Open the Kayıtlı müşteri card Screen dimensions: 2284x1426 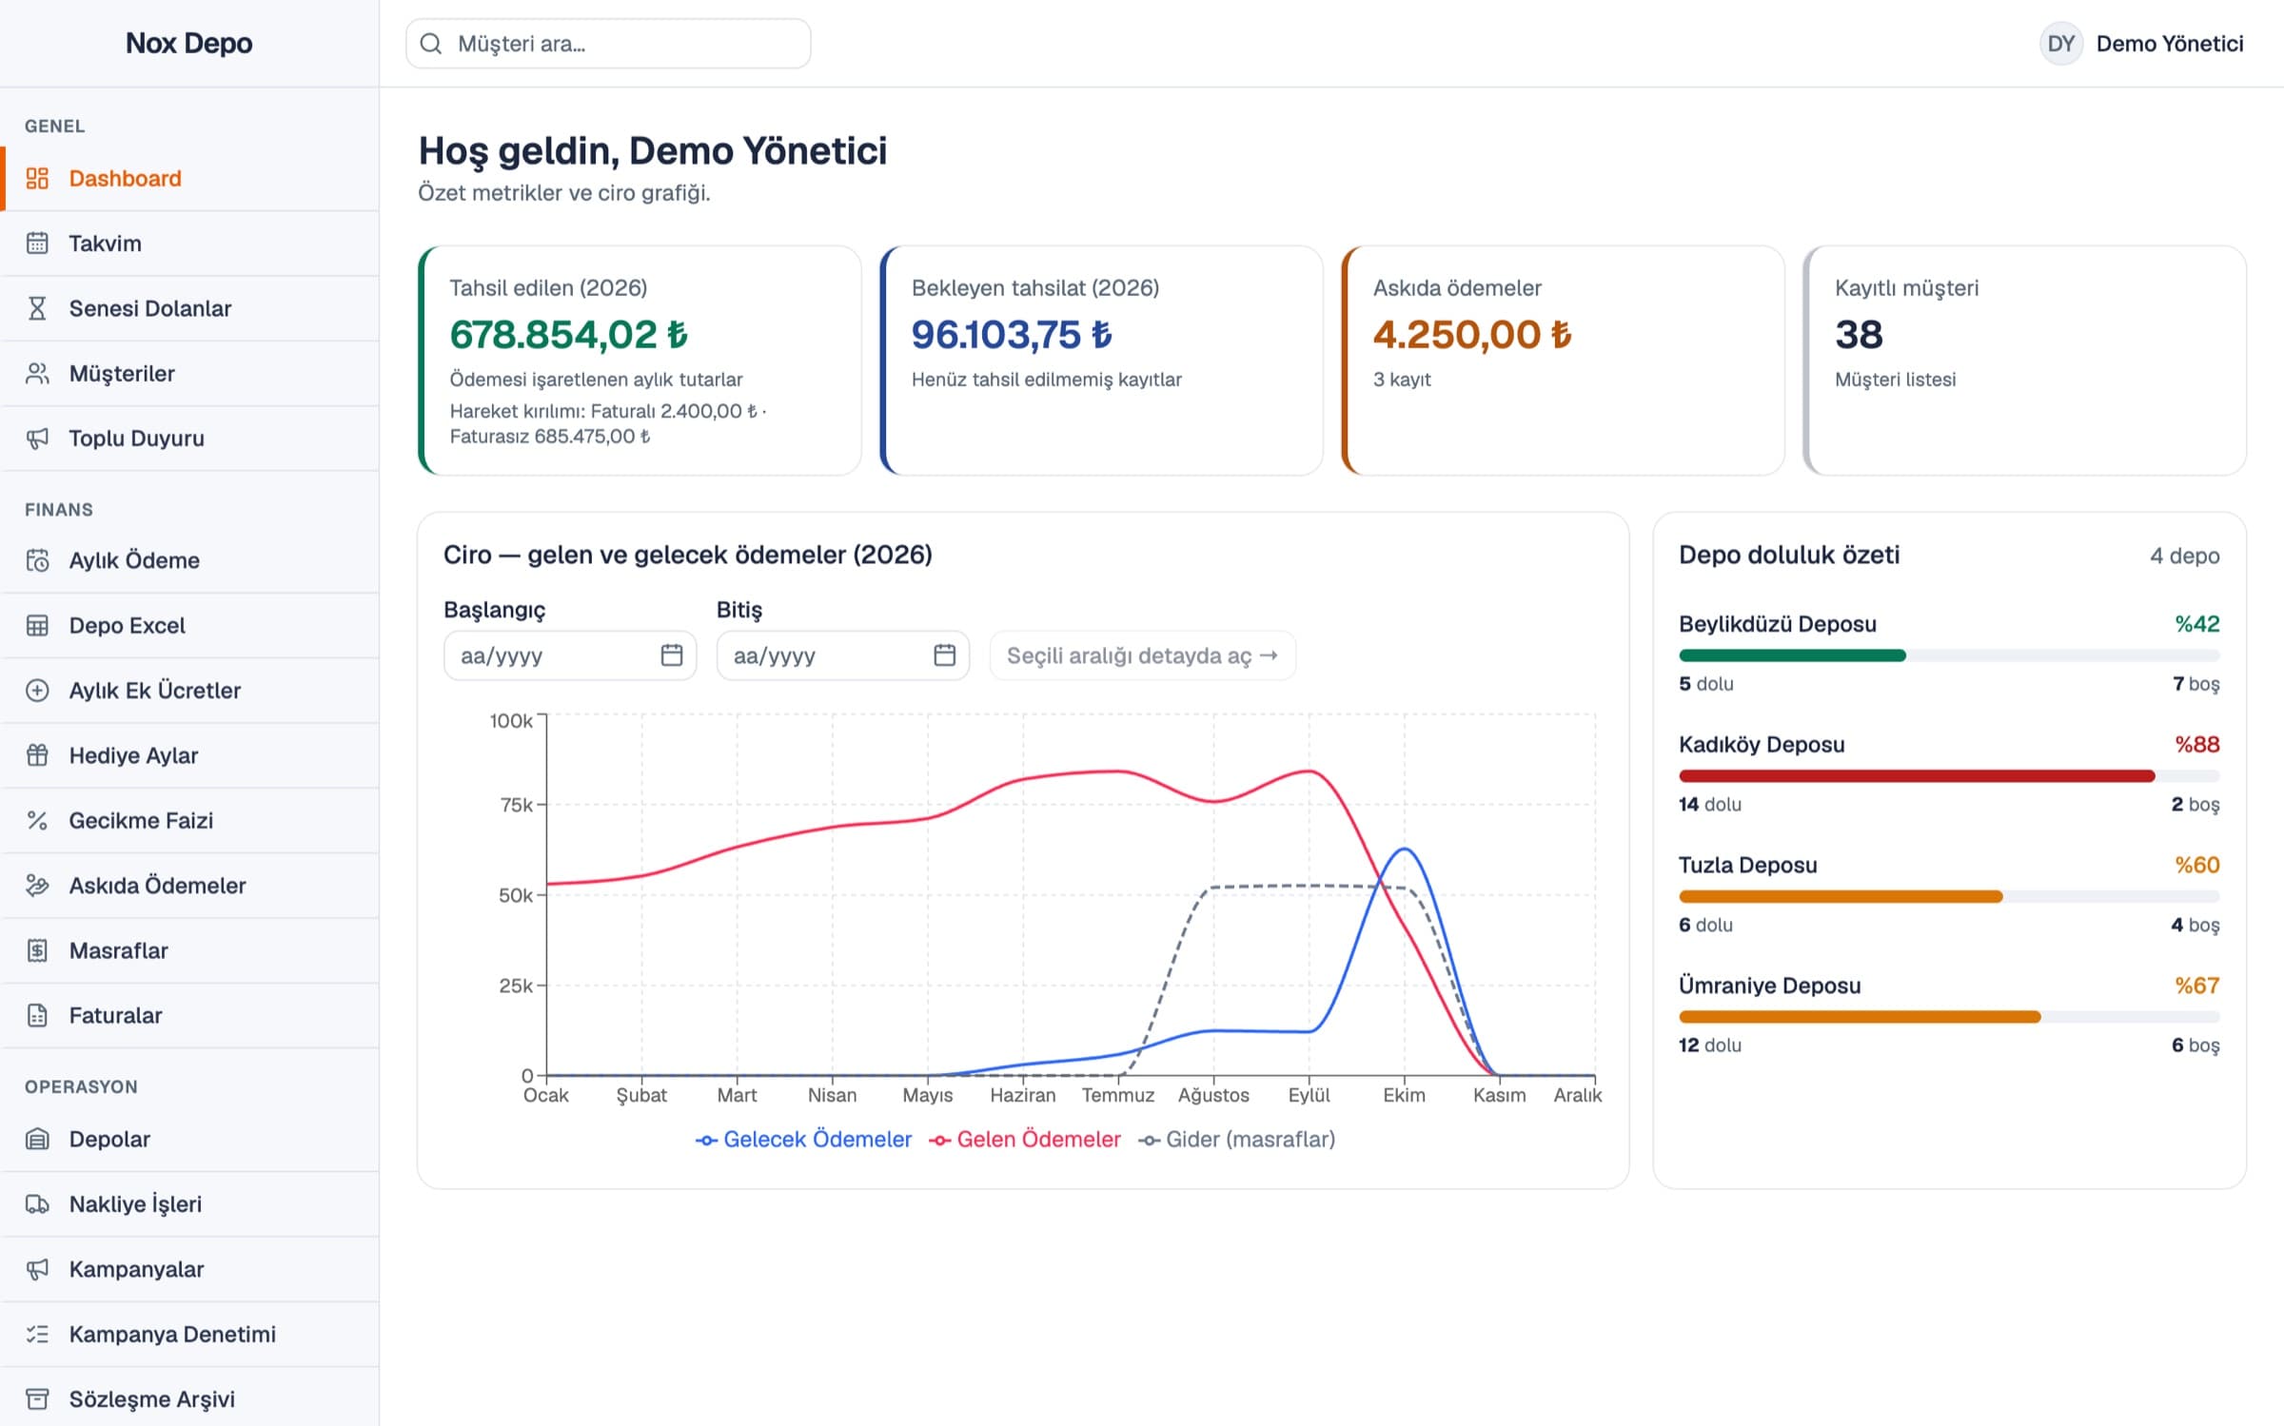pos(2024,361)
